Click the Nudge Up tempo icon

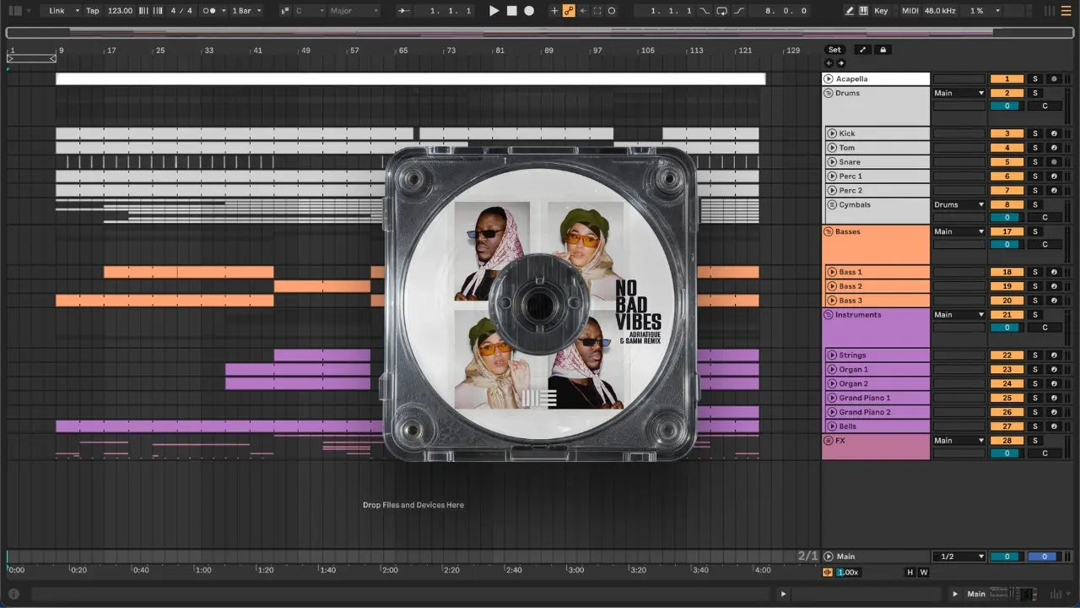[x=157, y=11]
